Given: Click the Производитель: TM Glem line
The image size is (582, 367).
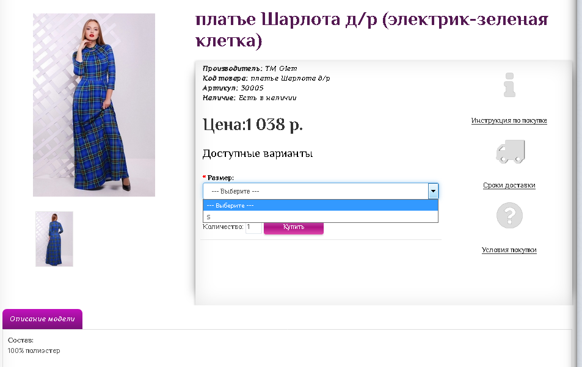Looking at the screenshot, I should tap(250, 68).
